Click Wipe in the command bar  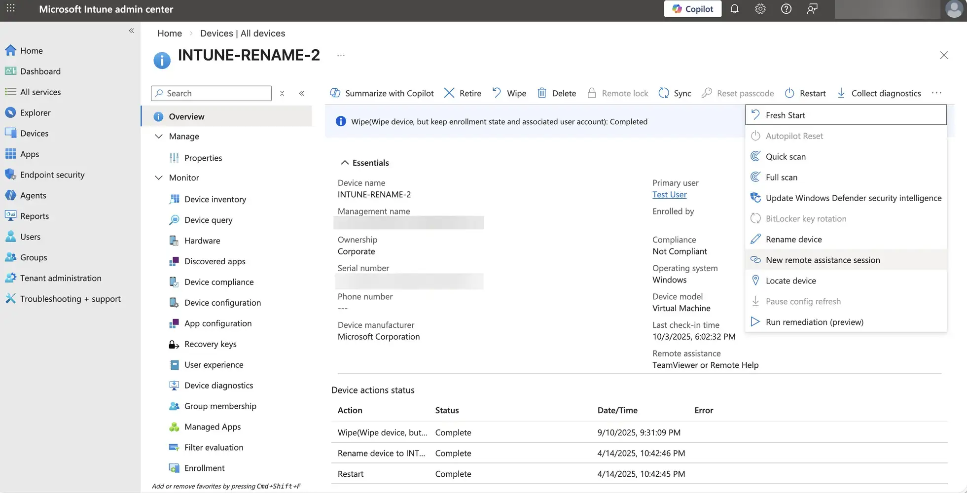point(509,93)
